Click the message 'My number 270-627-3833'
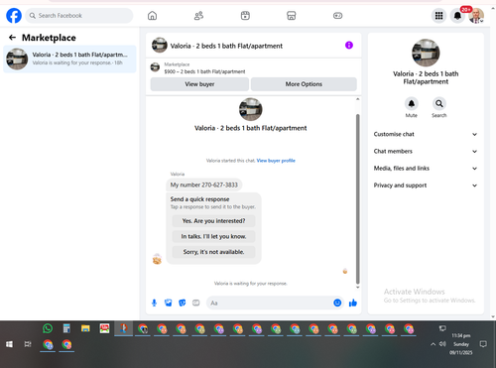The width and height of the screenshot is (496, 368). [204, 184]
